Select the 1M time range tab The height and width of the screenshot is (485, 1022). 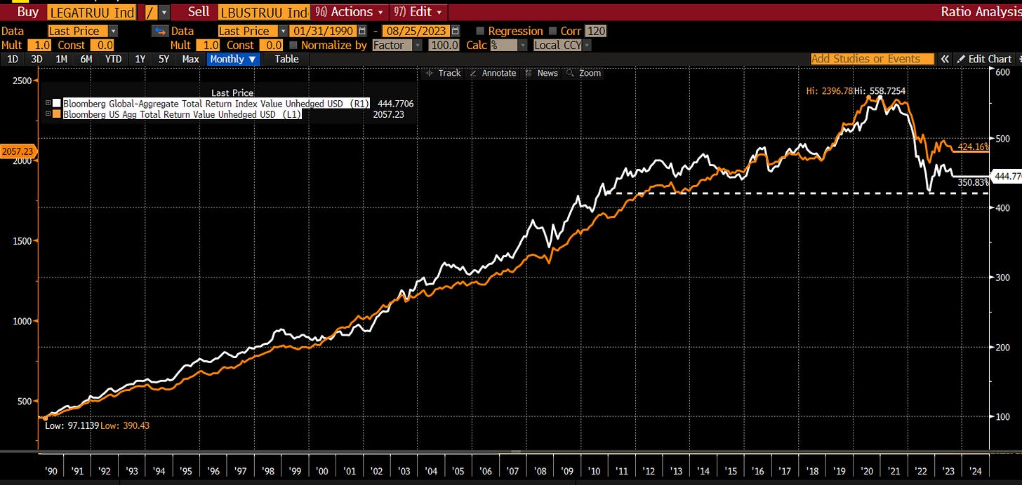[x=62, y=59]
